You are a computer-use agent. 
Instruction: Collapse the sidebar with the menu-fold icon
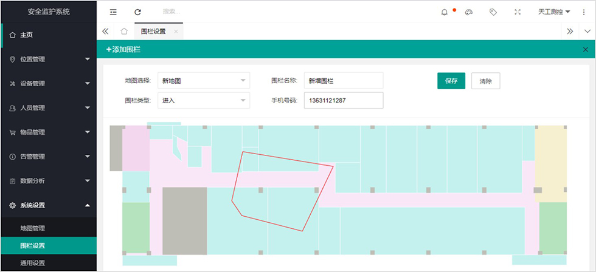[113, 12]
